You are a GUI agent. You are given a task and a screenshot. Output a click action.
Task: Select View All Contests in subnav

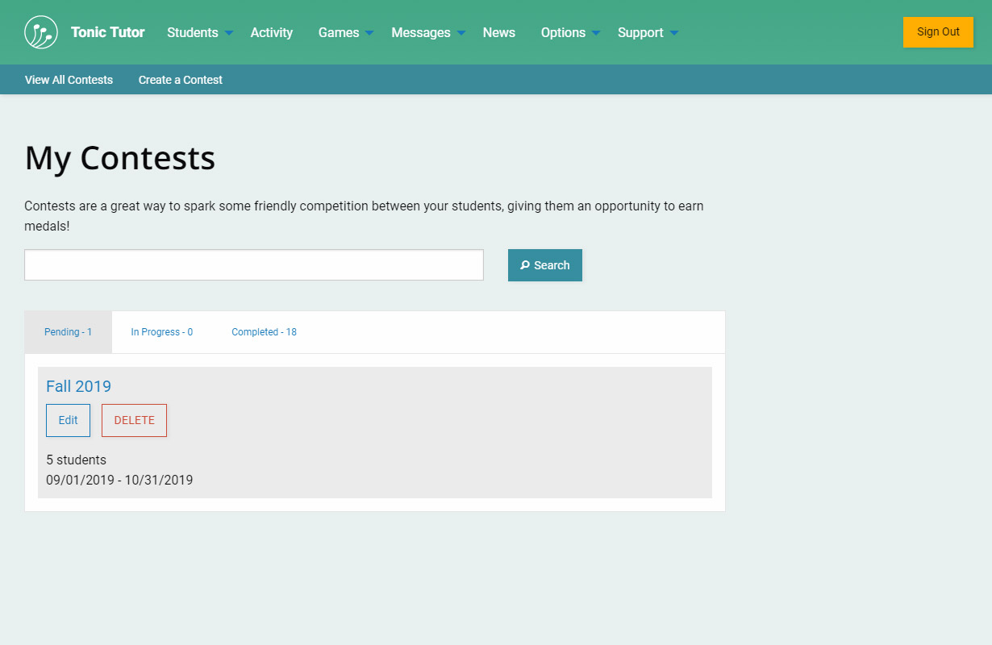(x=69, y=80)
